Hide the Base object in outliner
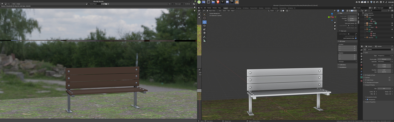This screenshot has height=122, width=394. 392,17
